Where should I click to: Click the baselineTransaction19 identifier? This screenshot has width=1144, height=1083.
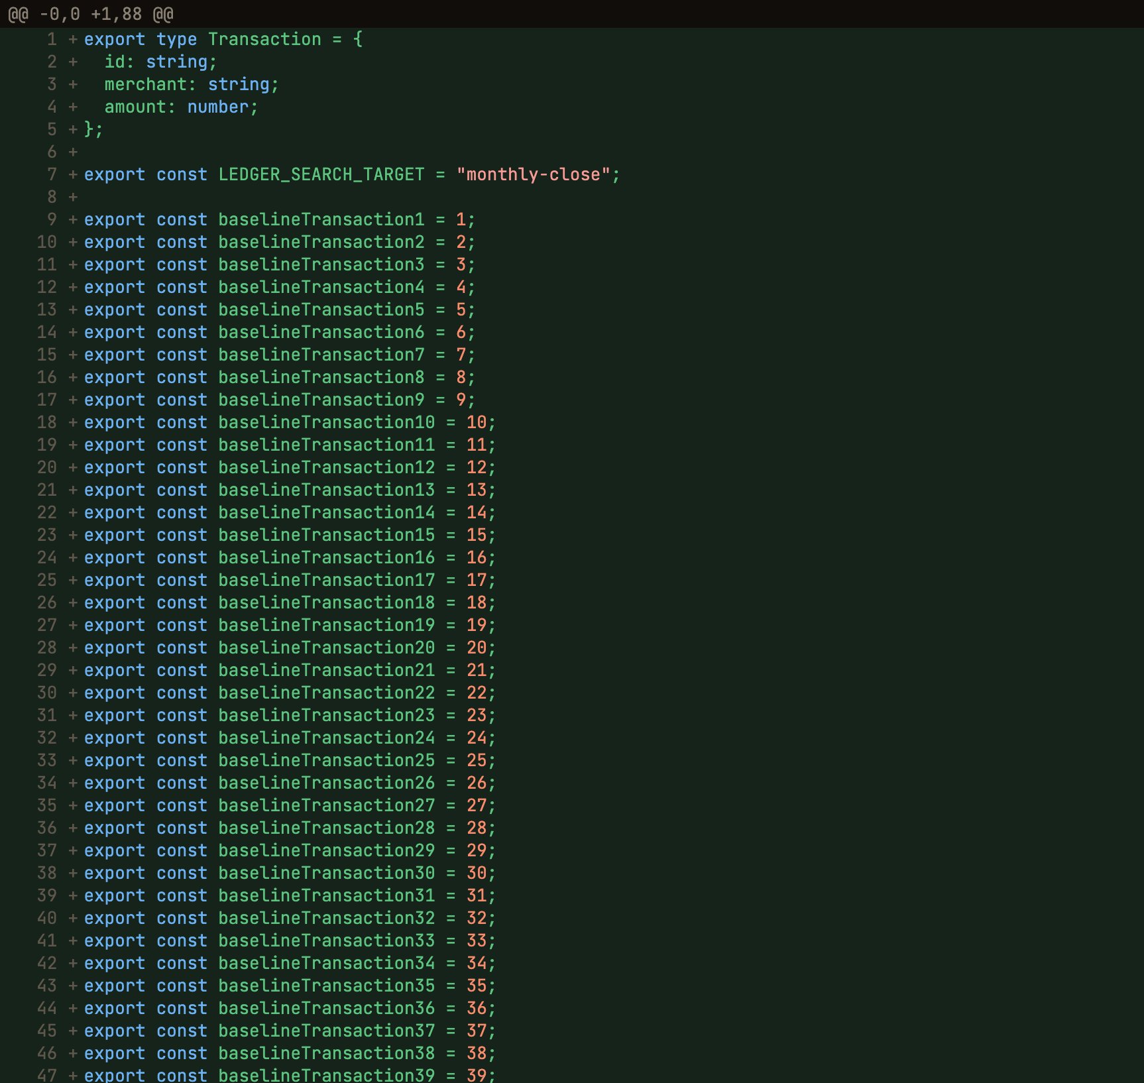pyautogui.click(x=327, y=625)
